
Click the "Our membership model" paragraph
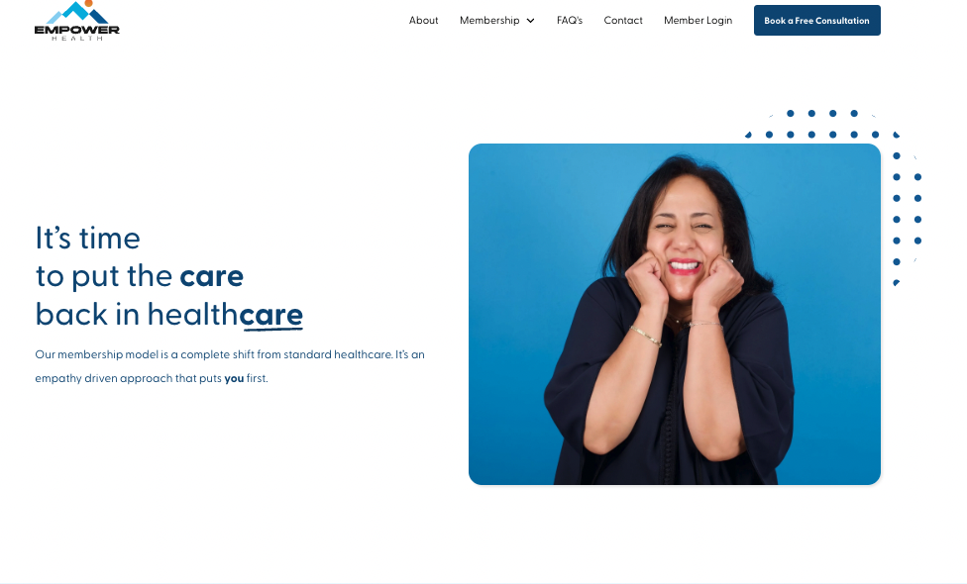[x=230, y=366]
